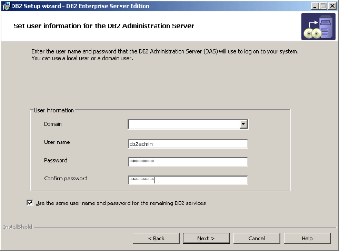Close the DB2 Setup wizard window
Viewport: 339px width, 251px height.
(332, 6)
